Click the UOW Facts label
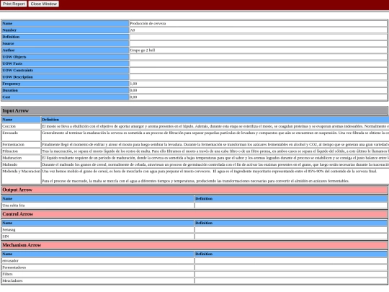The height and width of the screenshot is (292, 389). pos(65,63)
